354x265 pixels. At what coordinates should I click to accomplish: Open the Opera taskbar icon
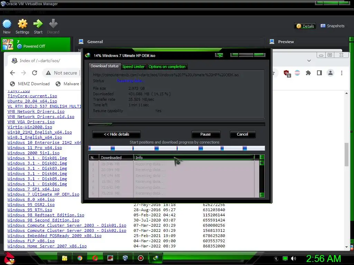coord(95,258)
